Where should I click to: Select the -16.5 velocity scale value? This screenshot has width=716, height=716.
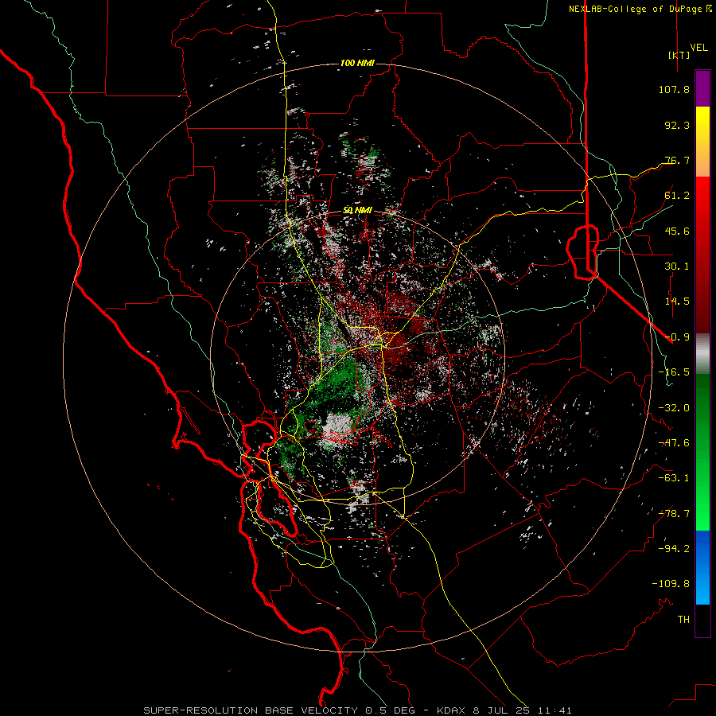674,372
